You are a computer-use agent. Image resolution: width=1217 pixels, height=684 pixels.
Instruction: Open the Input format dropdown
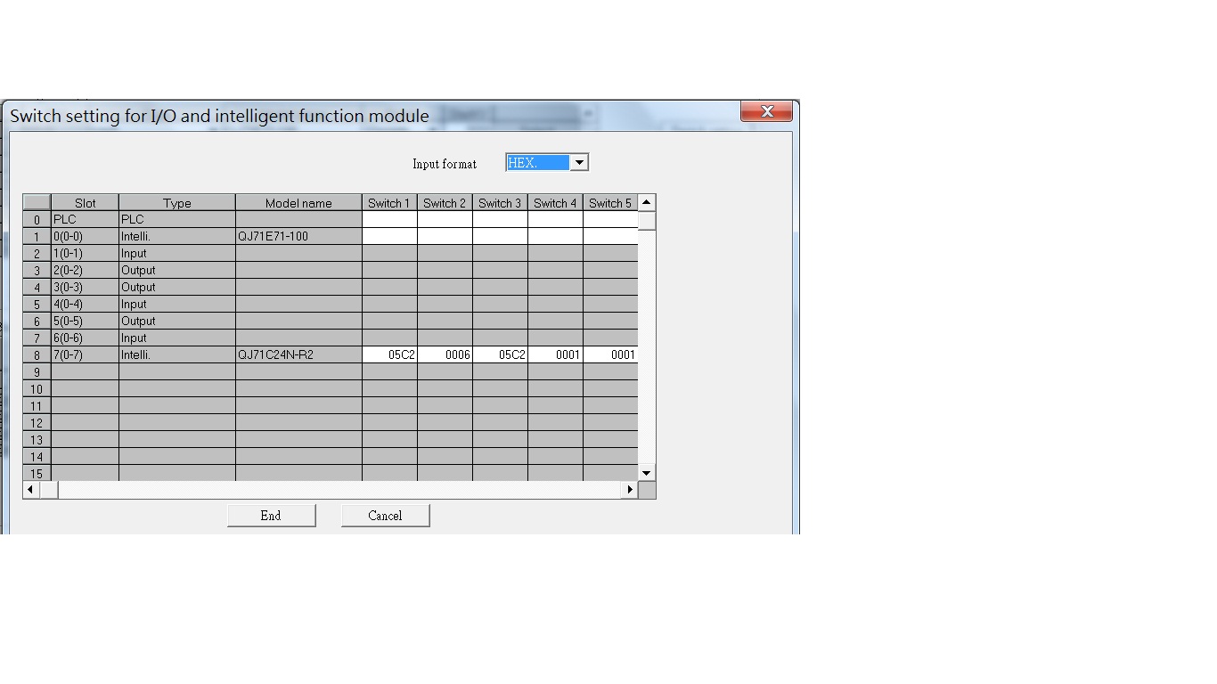pyautogui.click(x=579, y=162)
